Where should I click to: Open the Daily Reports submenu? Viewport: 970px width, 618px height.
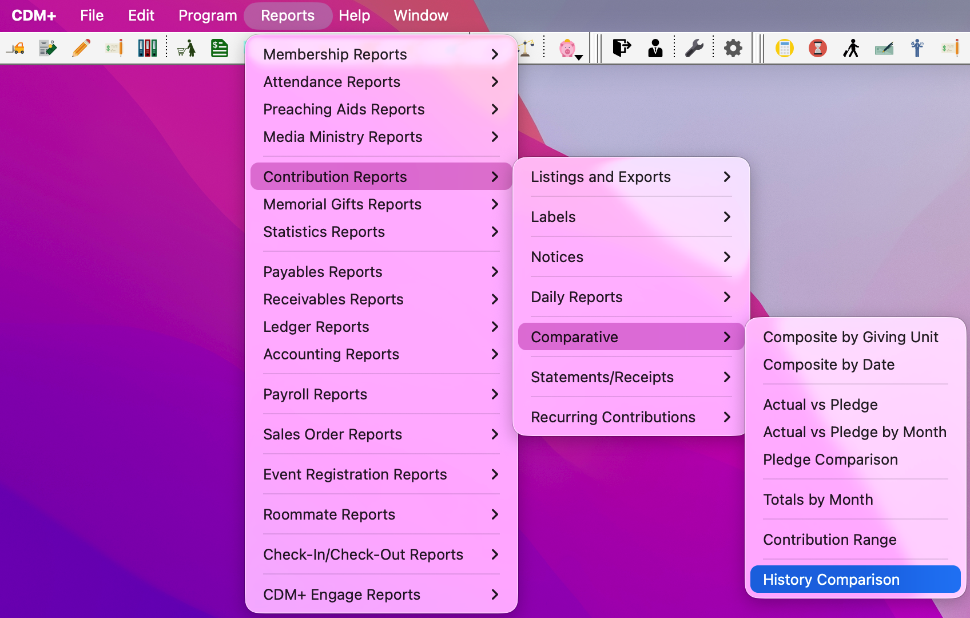[631, 297]
